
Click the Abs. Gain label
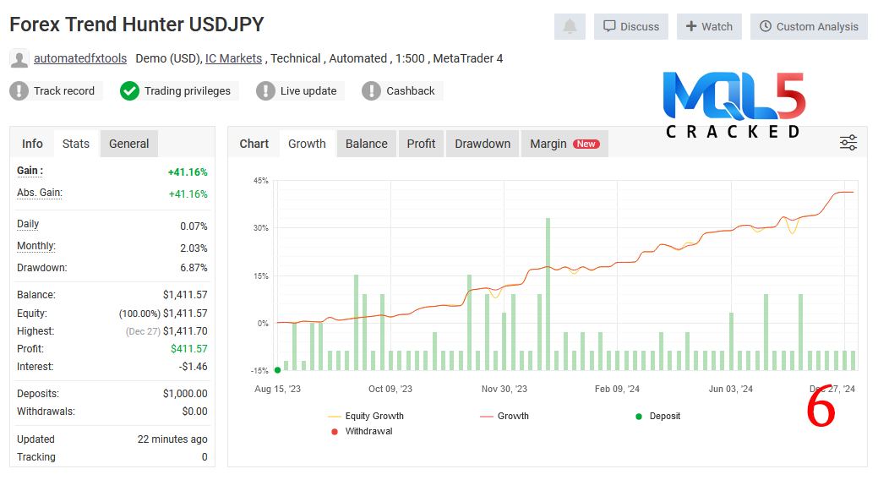39,193
